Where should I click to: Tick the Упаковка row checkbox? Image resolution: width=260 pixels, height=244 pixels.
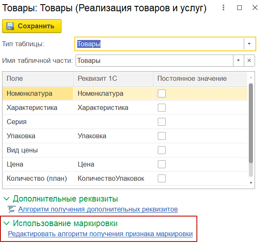point(162,136)
